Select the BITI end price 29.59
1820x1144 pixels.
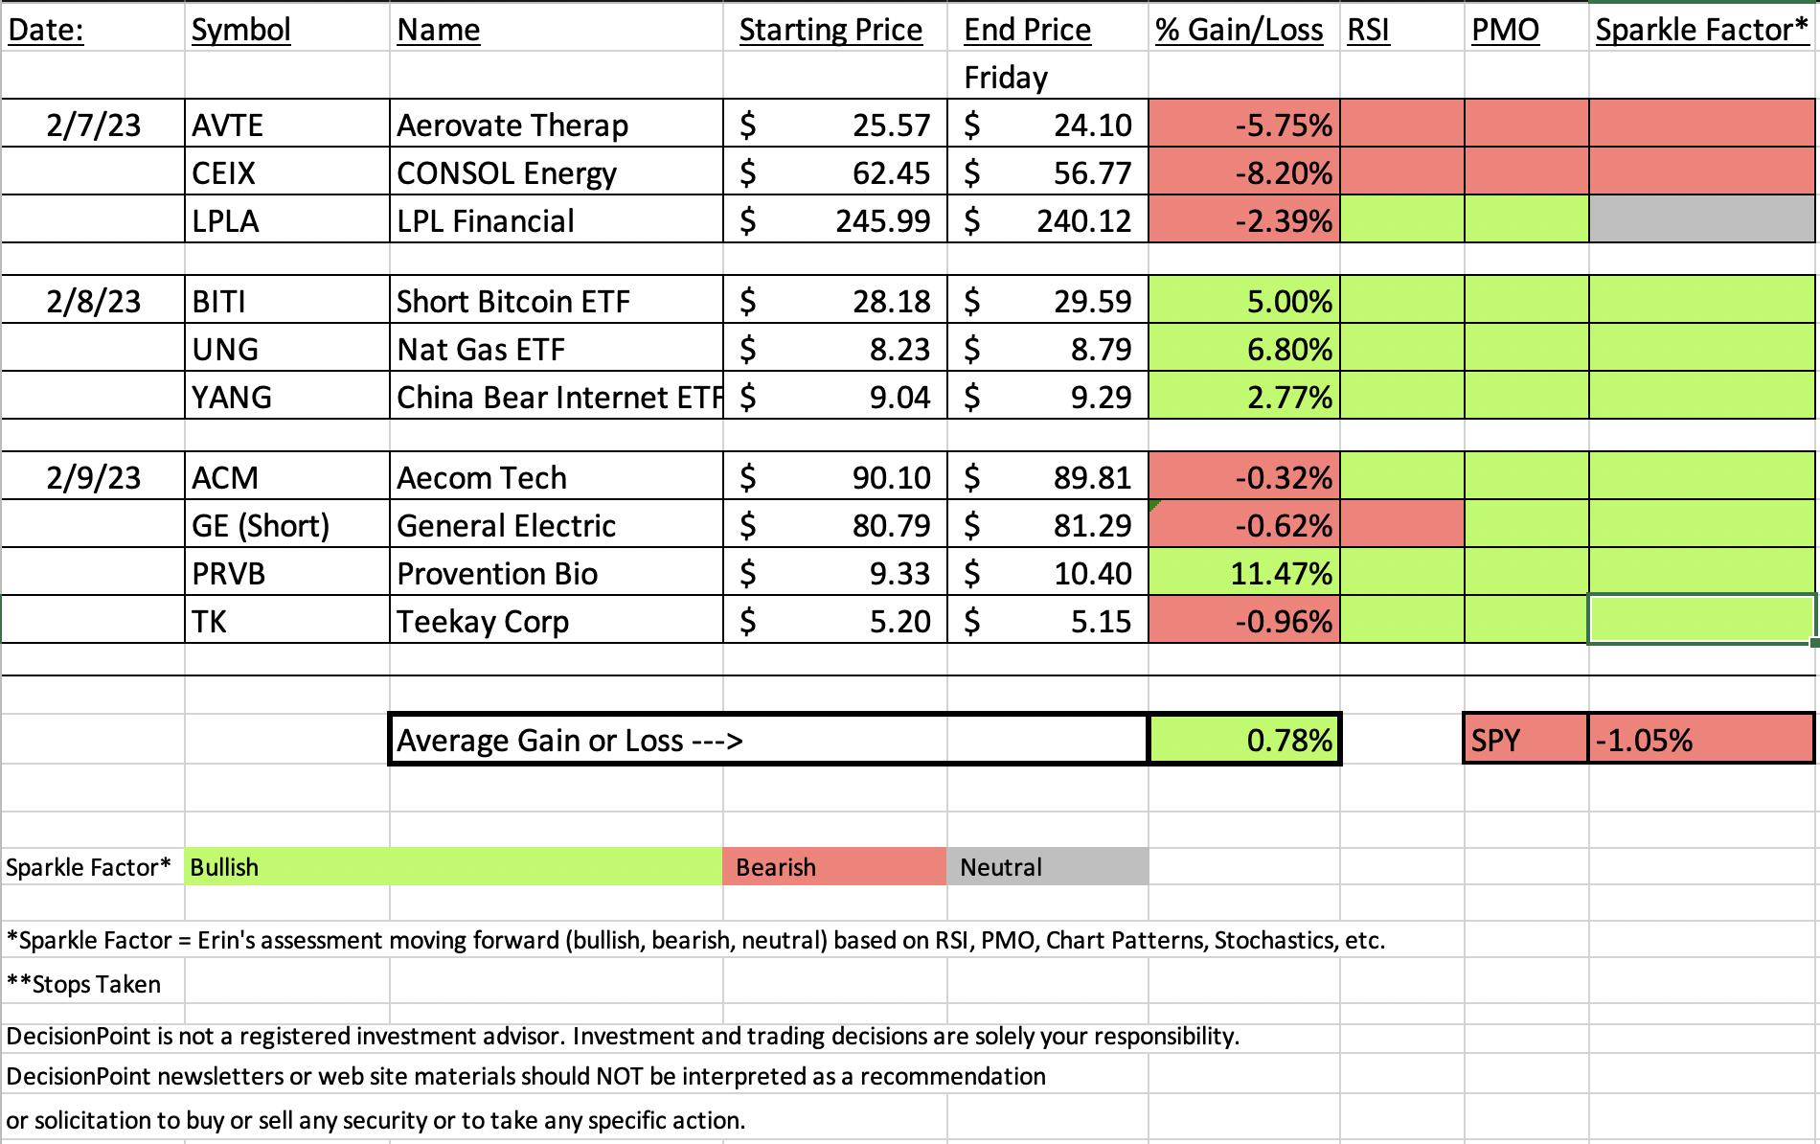pyautogui.click(x=1047, y=300)
